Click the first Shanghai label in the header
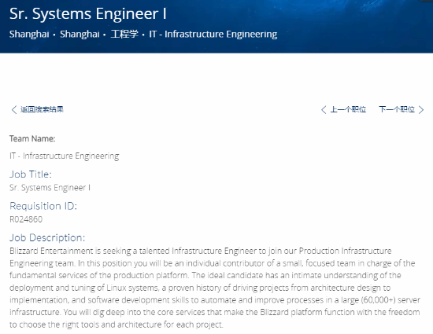Image resolution: width=433 pixels, height=334 pixels. pyautogui.click(x=29, y=34)
